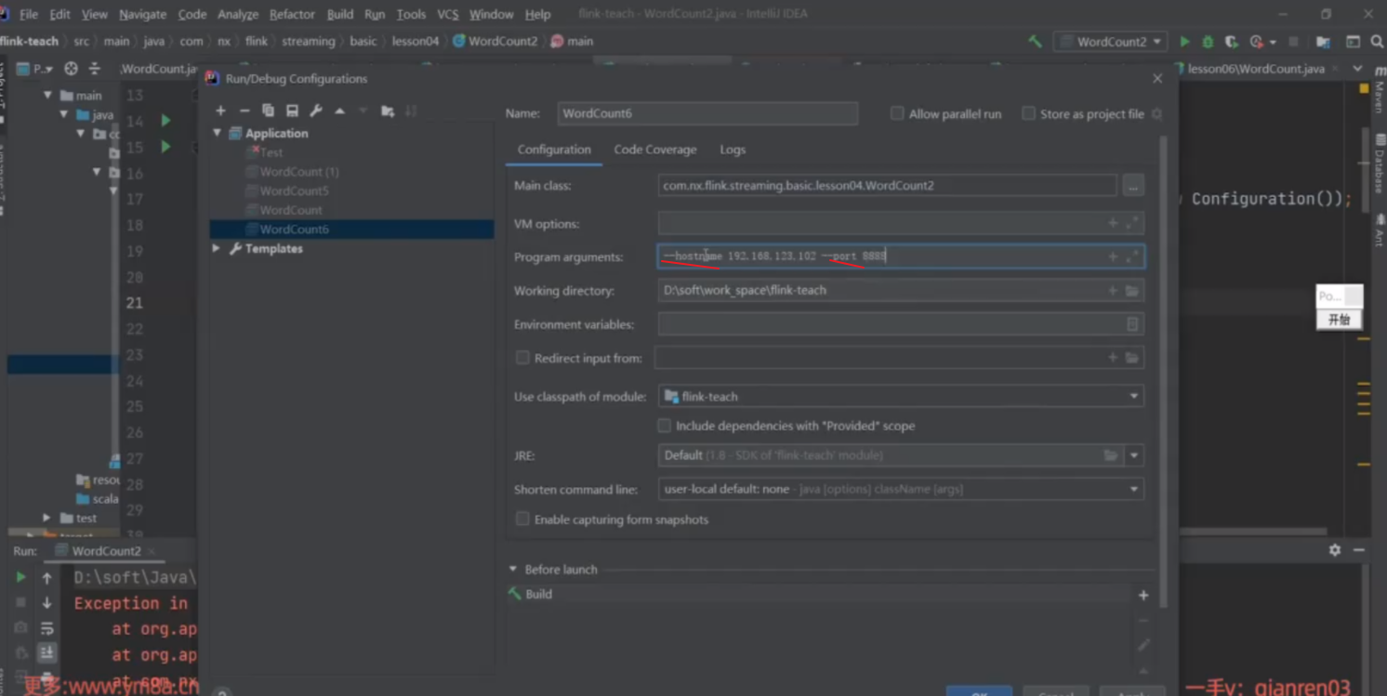Switch to the Code Coverage tab
Image resolution: width=1387 pixels, height=696 pixels.
pos(654,150)
